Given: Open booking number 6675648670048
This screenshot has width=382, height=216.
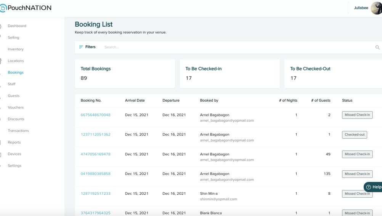Looking at the screenshot, I should coord(95,115).
